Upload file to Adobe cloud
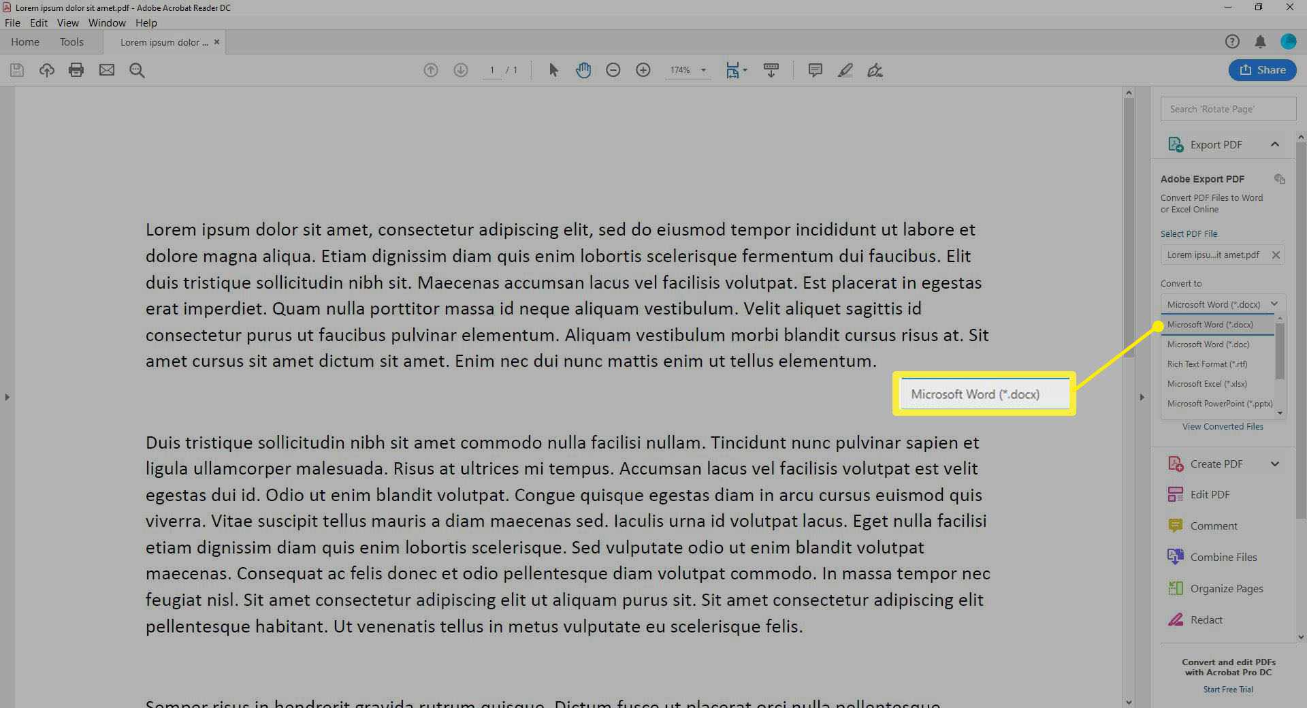This screenshot has width=1307, height=708. [x=46, y=70]
